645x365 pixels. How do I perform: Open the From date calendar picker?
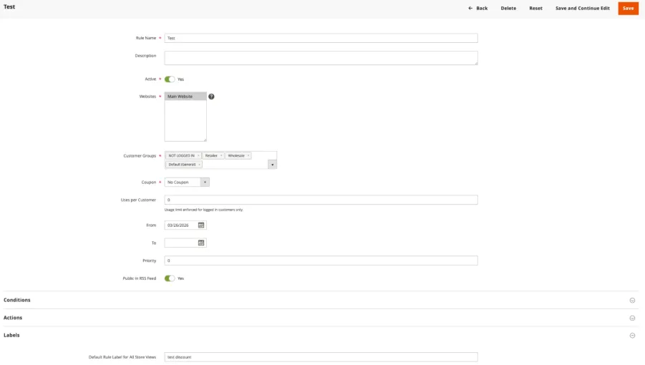point(201,225)
